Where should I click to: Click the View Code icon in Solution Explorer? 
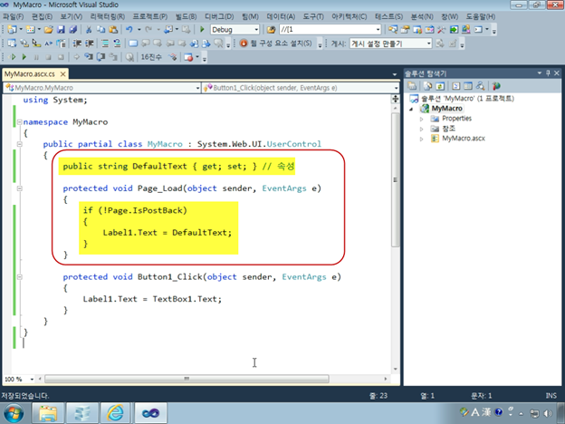point(455,86)
